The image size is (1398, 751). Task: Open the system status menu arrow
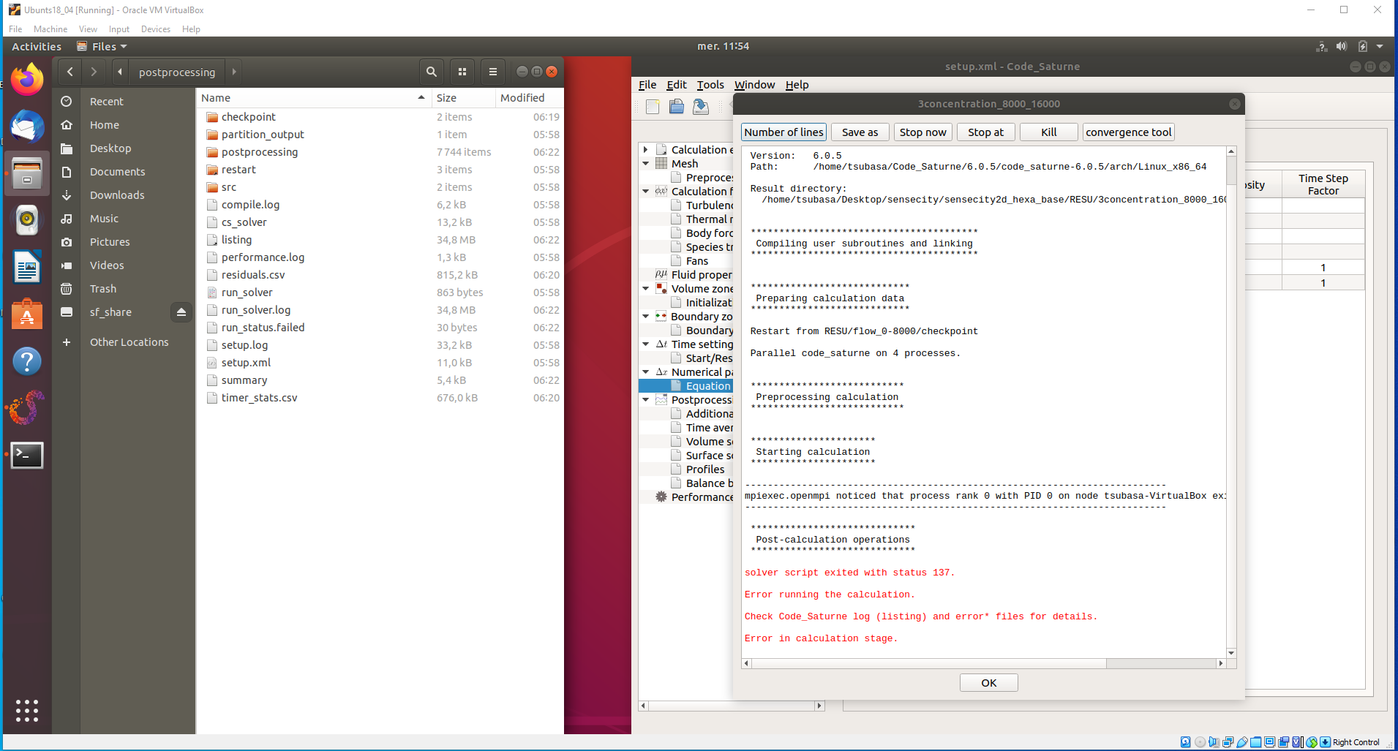tap(1380, 46)
